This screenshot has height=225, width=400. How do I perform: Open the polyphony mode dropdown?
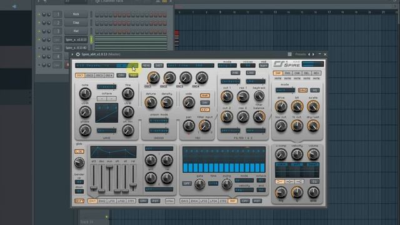tap(227, 66)
